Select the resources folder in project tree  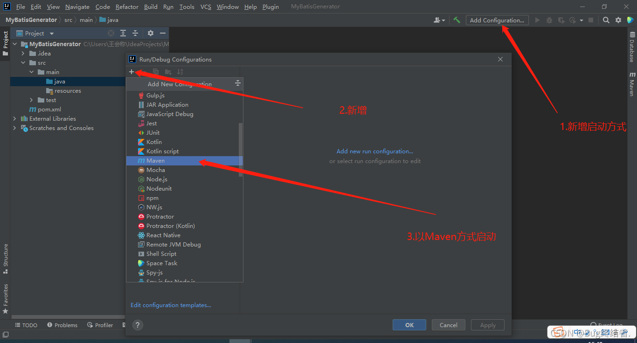[68, 91]
